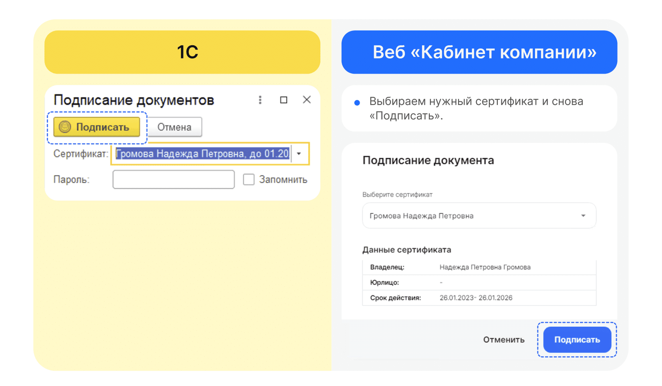The image size is (662, 386).
Task: Focus the Пароль input field
Action: (173, 179)
